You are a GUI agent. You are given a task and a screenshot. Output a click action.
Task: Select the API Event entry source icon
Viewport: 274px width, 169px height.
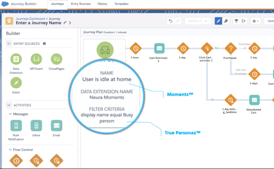36,59
